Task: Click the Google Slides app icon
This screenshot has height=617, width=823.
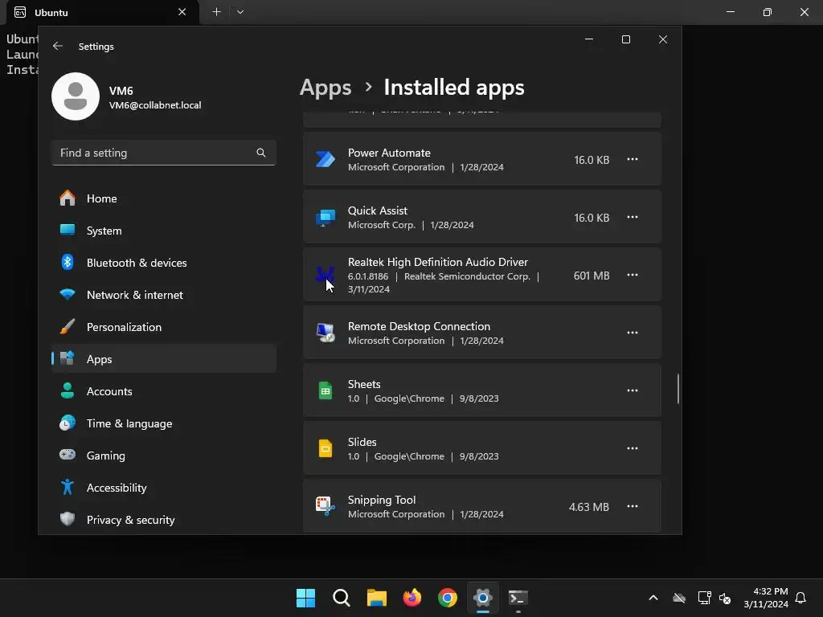Action: (326, 448)
